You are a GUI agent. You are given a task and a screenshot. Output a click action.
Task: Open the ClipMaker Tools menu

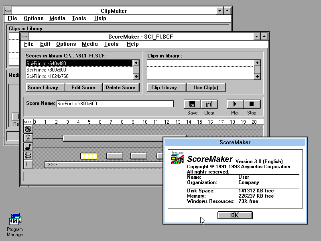coord(79,18)
